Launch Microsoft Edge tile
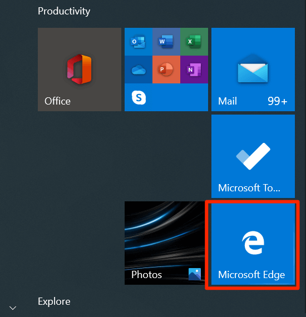 coord(253,244)
